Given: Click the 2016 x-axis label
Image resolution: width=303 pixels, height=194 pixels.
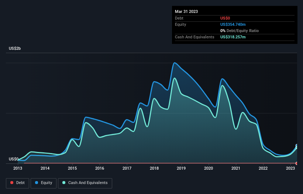Looking at the screenshot, I should pyautogui.click(x=100, y=168).
